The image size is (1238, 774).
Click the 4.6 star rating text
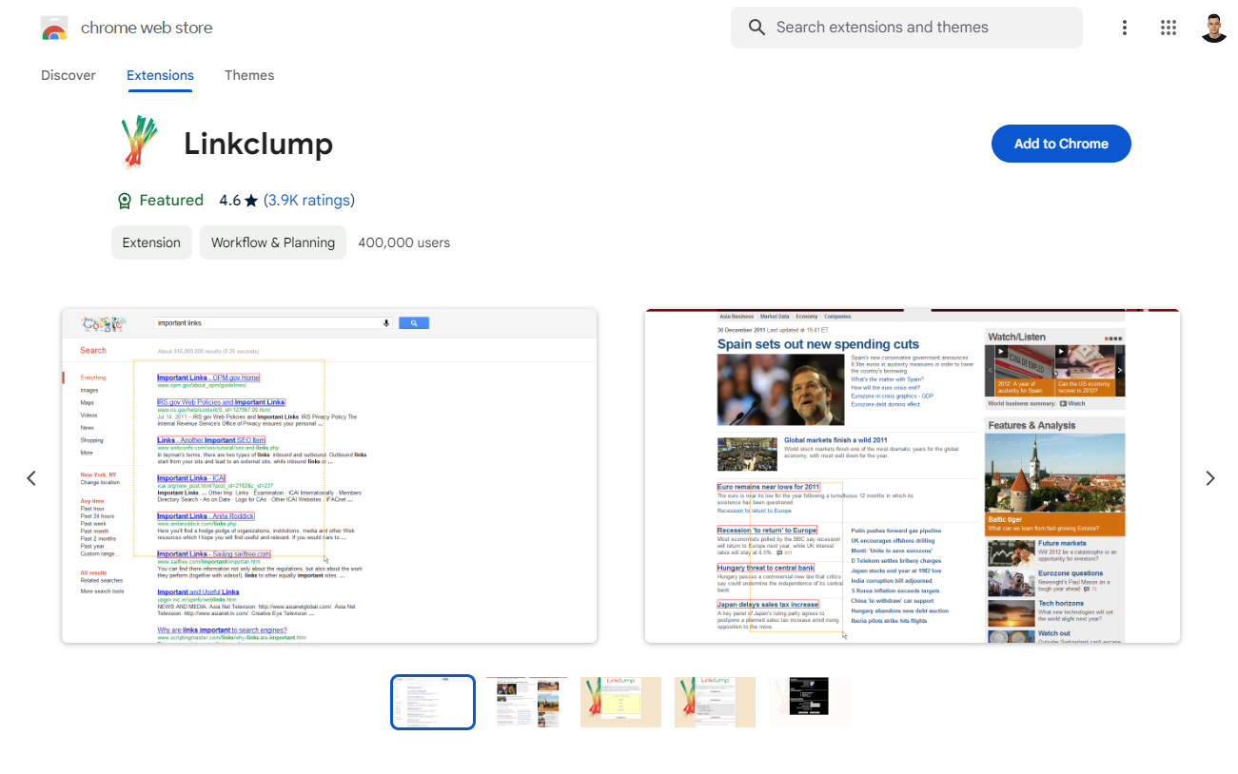pyautogui.click(x=239, y=201)
